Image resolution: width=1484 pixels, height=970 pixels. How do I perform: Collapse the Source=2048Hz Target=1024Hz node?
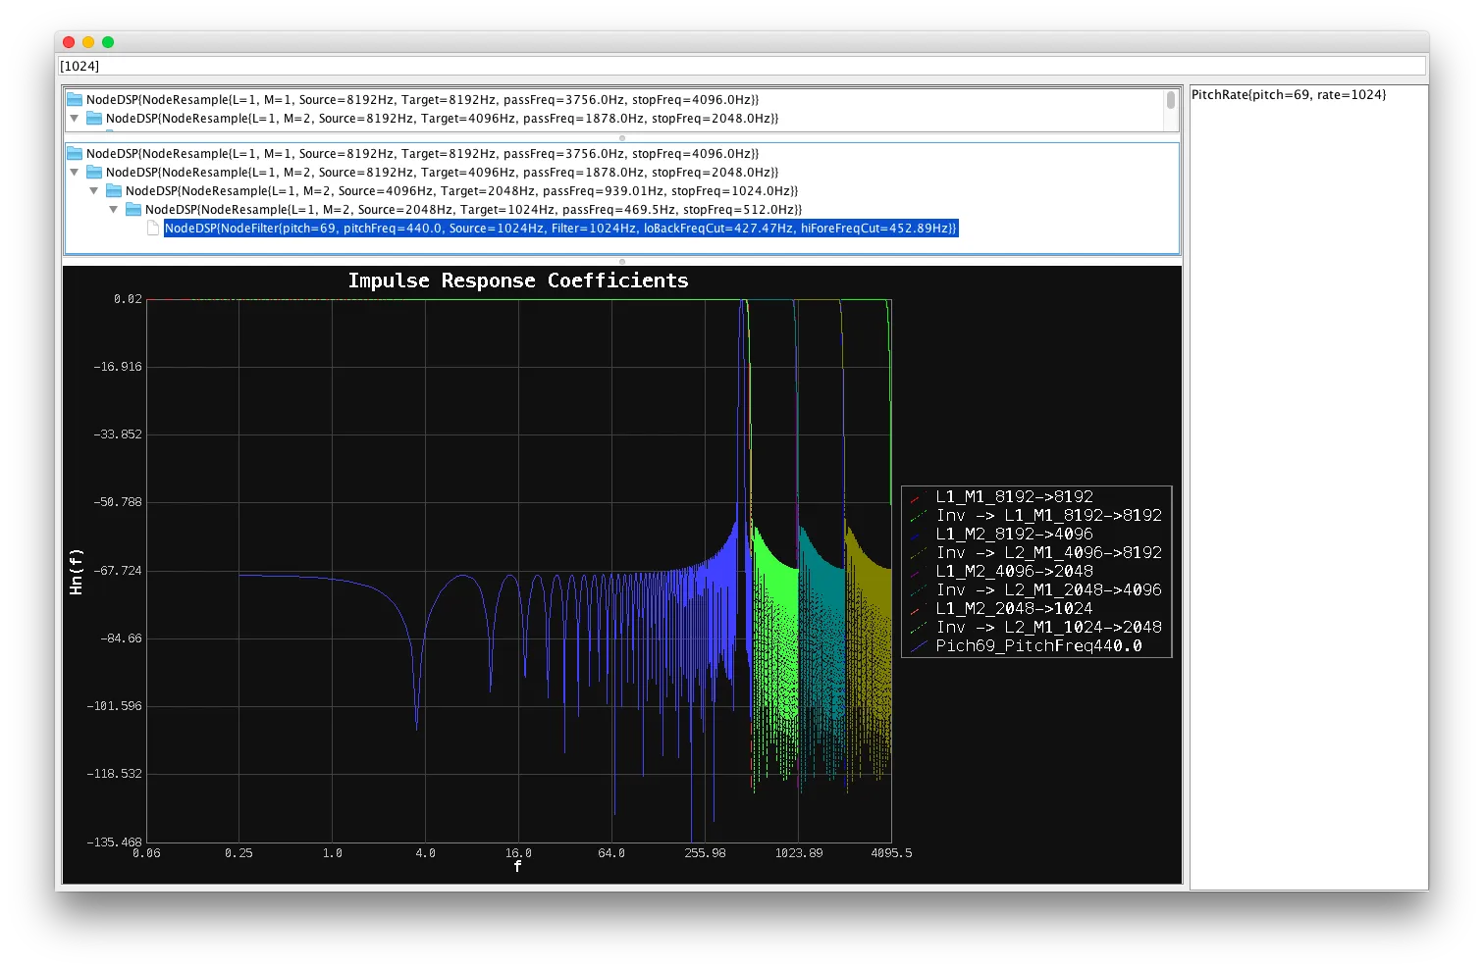point(114,210)
